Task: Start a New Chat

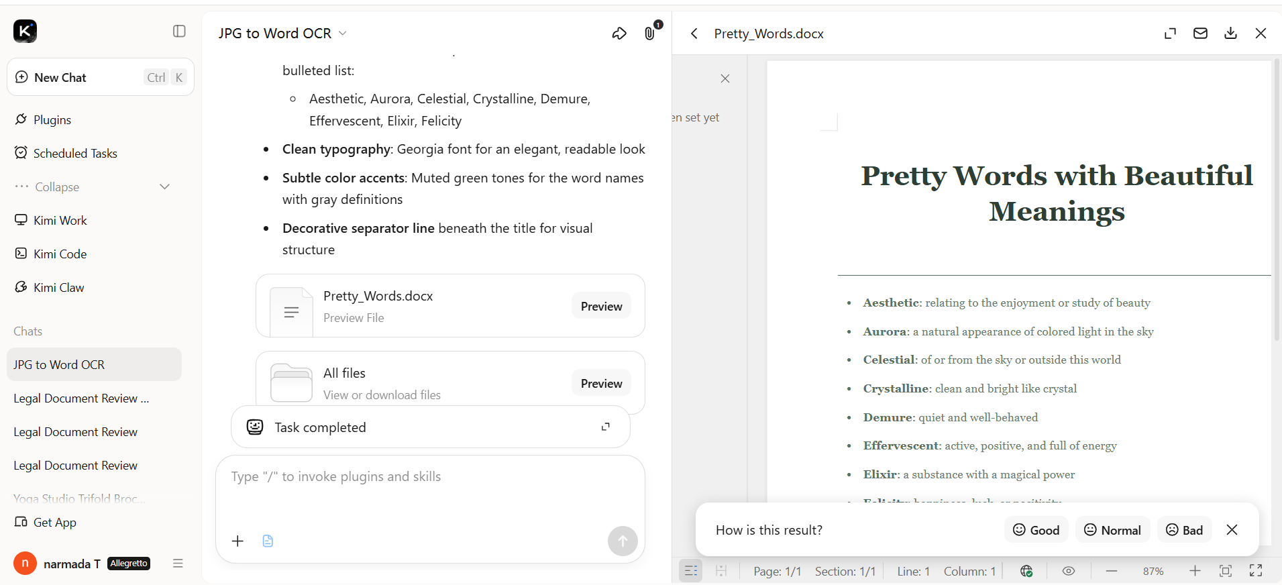Action: coord(101,77)
